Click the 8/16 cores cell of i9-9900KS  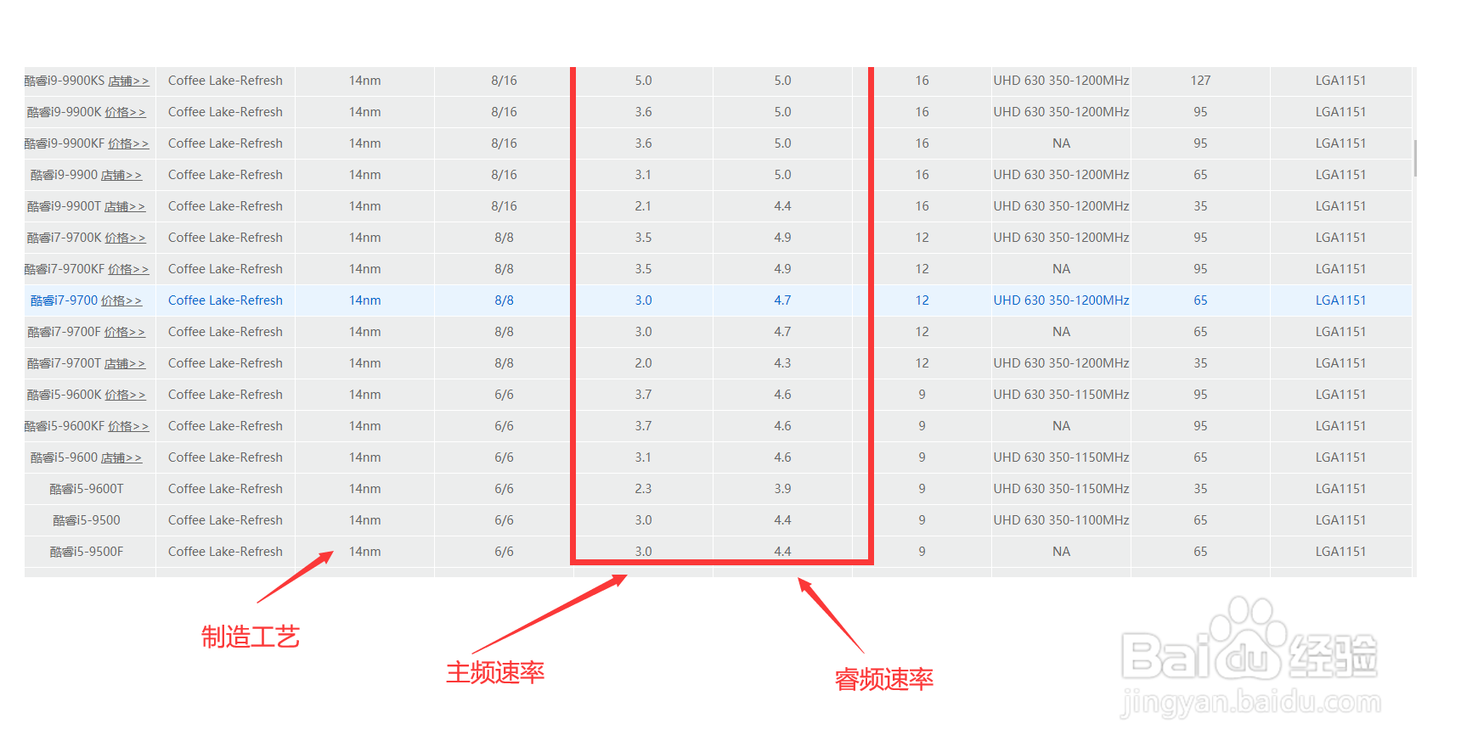tap(504, 81)
